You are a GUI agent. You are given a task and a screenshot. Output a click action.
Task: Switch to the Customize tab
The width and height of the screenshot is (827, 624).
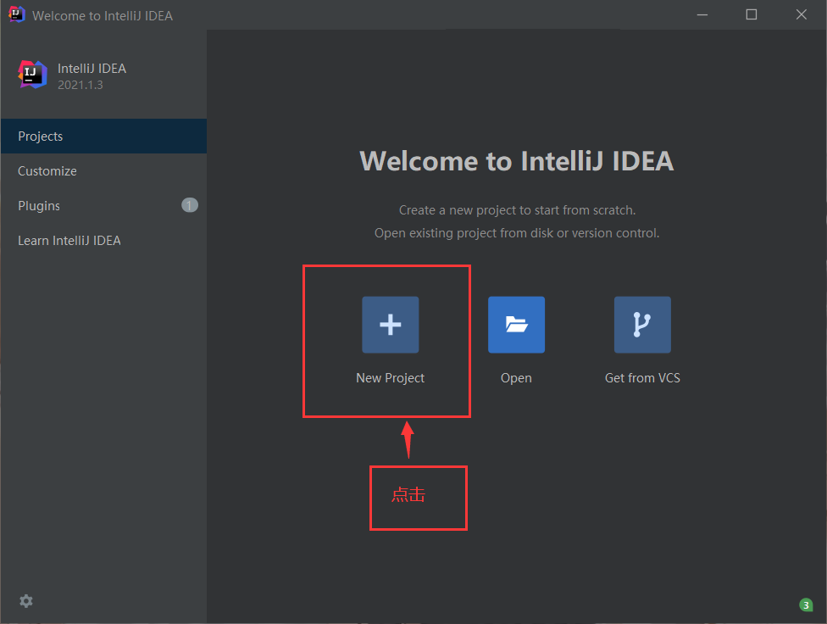(47, 171)
